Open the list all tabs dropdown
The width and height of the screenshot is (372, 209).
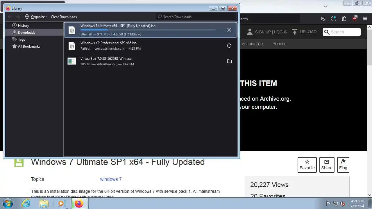[325, 6]
